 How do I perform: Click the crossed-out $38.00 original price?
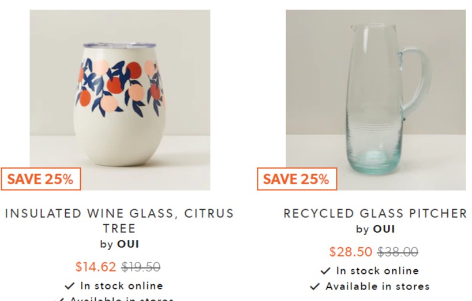(x=398, y=251)
